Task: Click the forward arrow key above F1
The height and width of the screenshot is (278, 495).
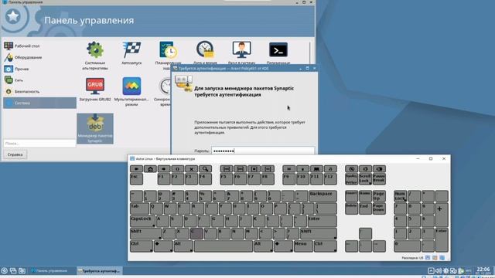Action: (164, 169)
